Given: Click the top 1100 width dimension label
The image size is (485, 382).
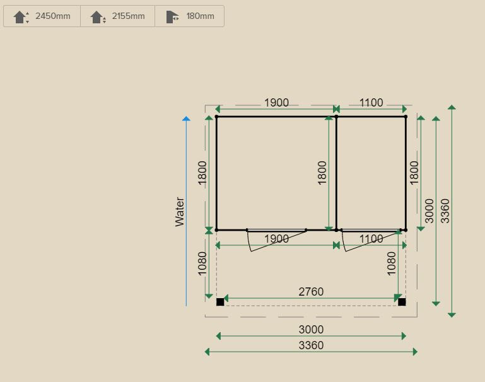Looking at the screenshot, I should [x=371, y=103].
